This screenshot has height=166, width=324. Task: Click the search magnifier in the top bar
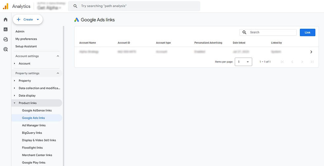(x=75, y=6)
